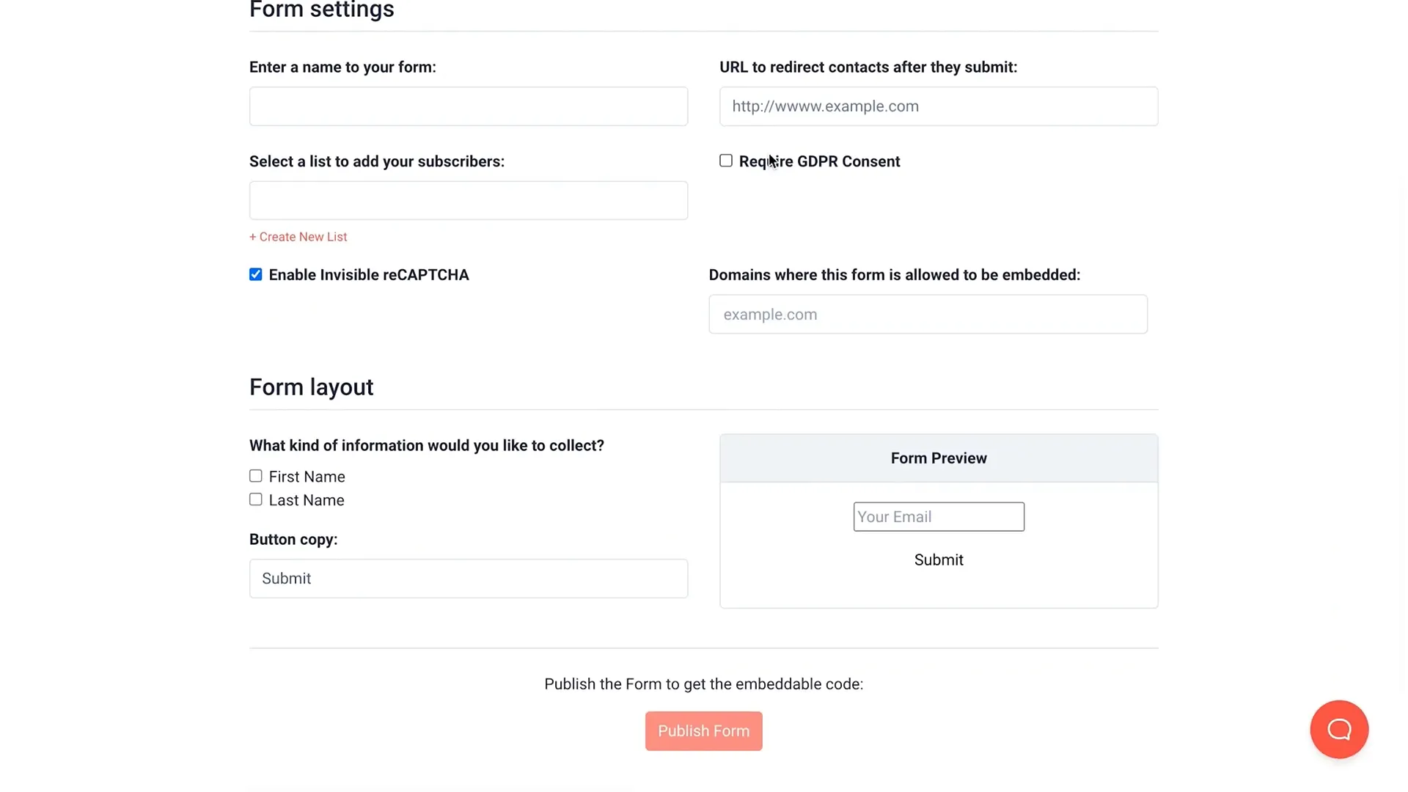The width and height of the screenshot is (1408, 792).
Task: Open the chat support bubble icon
Action: coord(1339,729)
